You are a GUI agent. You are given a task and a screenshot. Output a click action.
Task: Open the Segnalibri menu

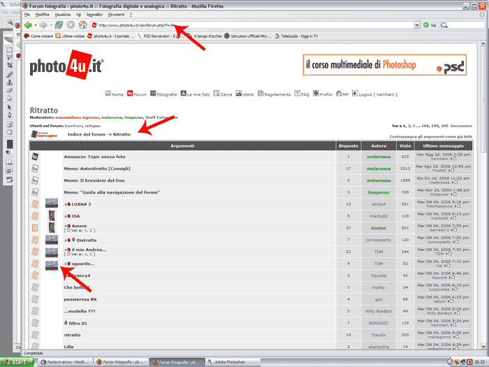94,14
